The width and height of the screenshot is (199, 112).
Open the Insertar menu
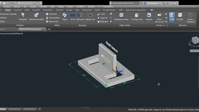click(33, 7)
